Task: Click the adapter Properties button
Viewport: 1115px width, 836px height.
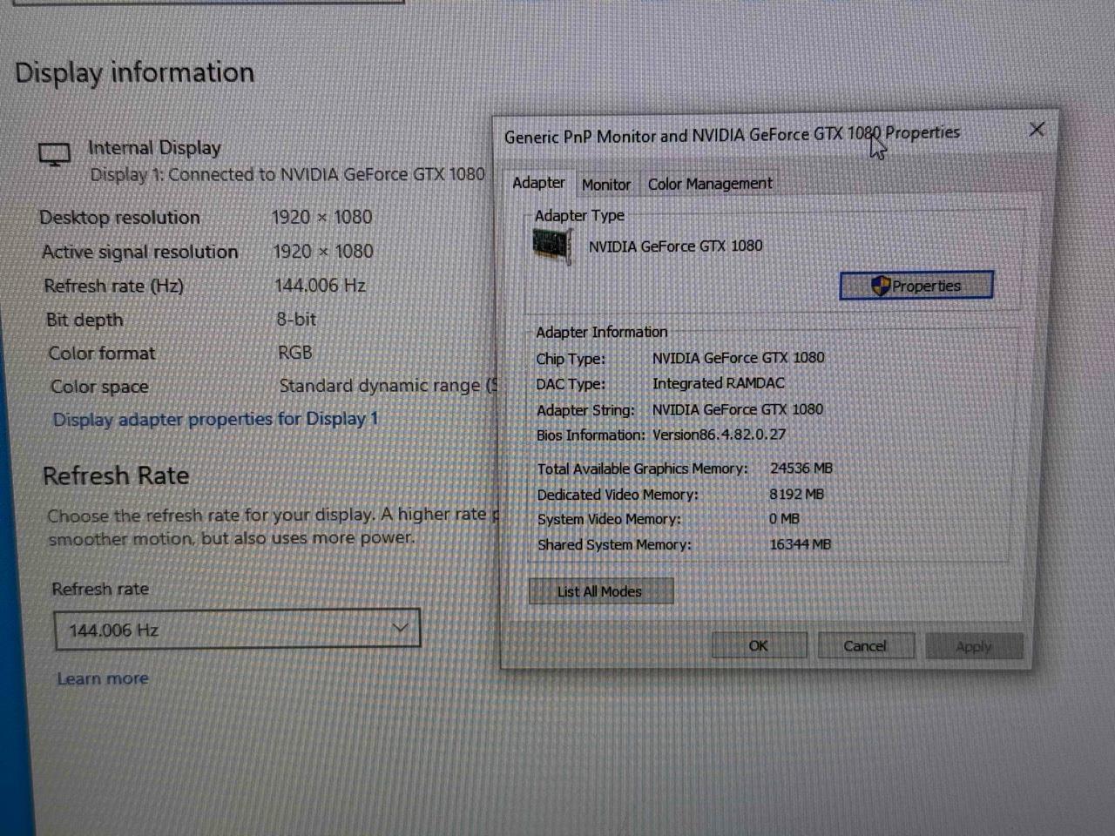Action: pos(916,286)
